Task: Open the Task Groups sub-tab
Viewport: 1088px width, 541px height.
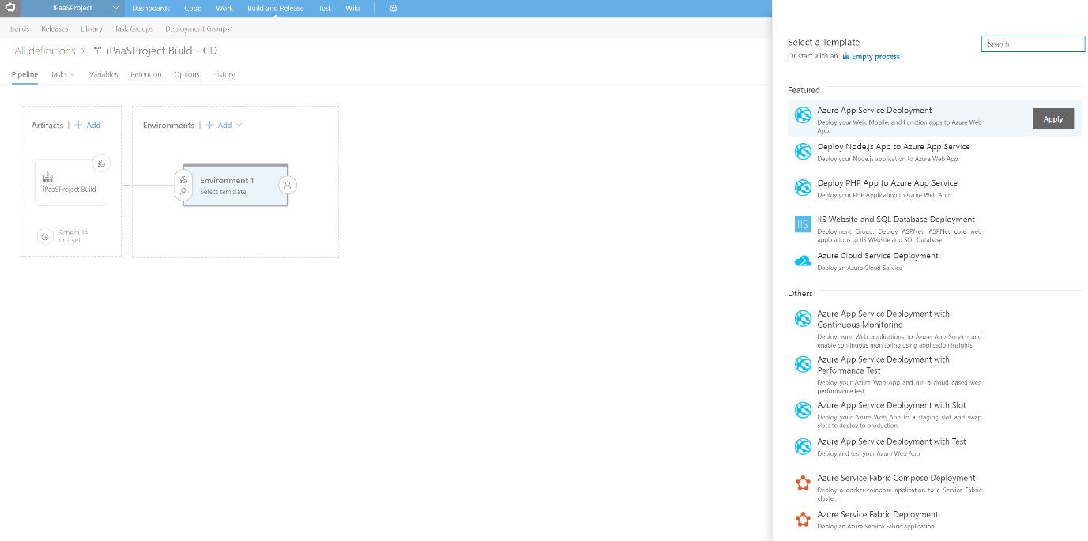Action: (x=134, y=29)
